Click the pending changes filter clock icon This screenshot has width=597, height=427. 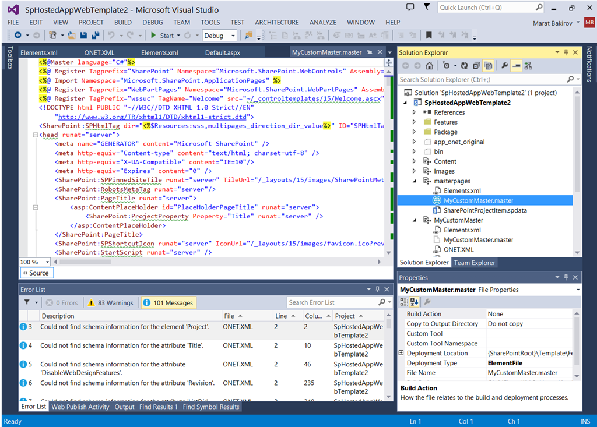[x=447, y=66]
